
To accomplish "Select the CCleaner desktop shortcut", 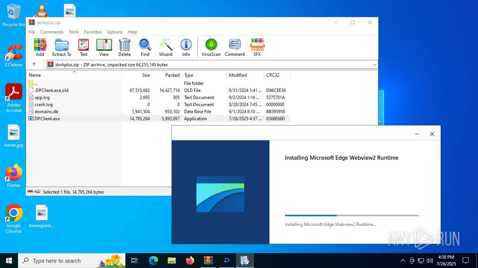I will [x=14, y=56].
